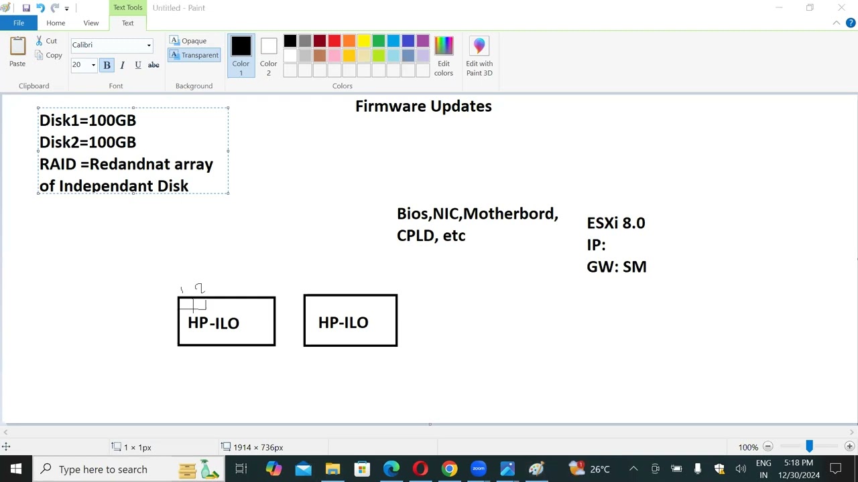This screenshot has height=482, width=858.
Task: Cut the selection using scissors icon
Action: click(46, 41)
